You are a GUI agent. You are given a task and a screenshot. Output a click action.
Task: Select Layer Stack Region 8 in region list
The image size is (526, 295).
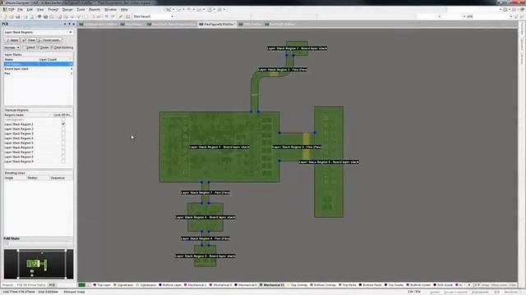point(19,157)
